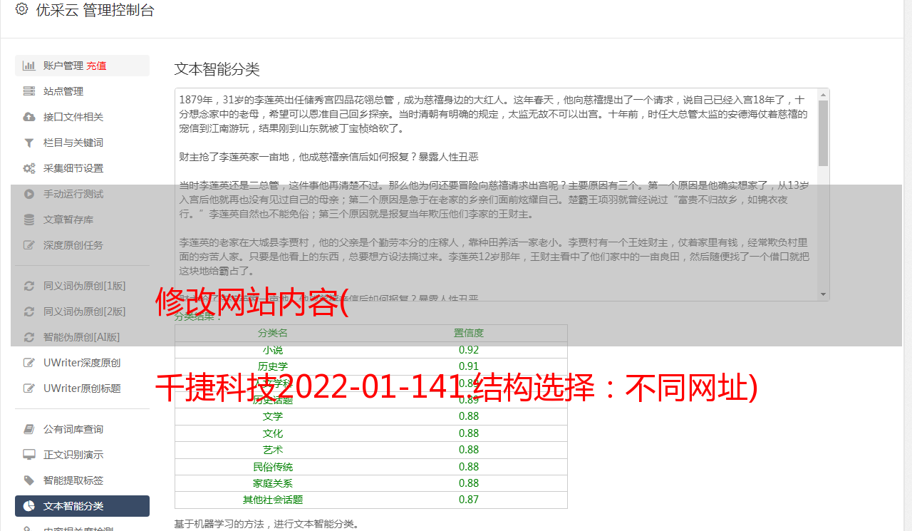
Task: Click the edit icon for UWriter深度原创
Action: [x=29, y=363]
